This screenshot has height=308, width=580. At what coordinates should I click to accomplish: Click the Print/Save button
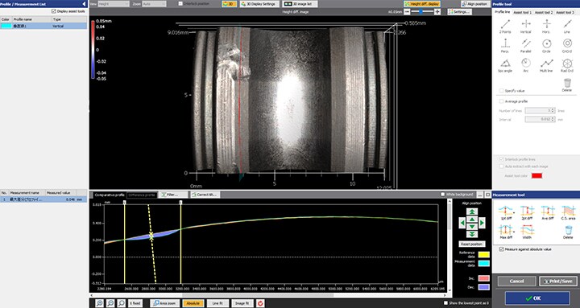[x=558, y=281]
